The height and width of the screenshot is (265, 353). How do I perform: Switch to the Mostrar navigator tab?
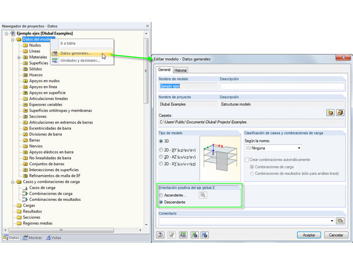point(33,238)
